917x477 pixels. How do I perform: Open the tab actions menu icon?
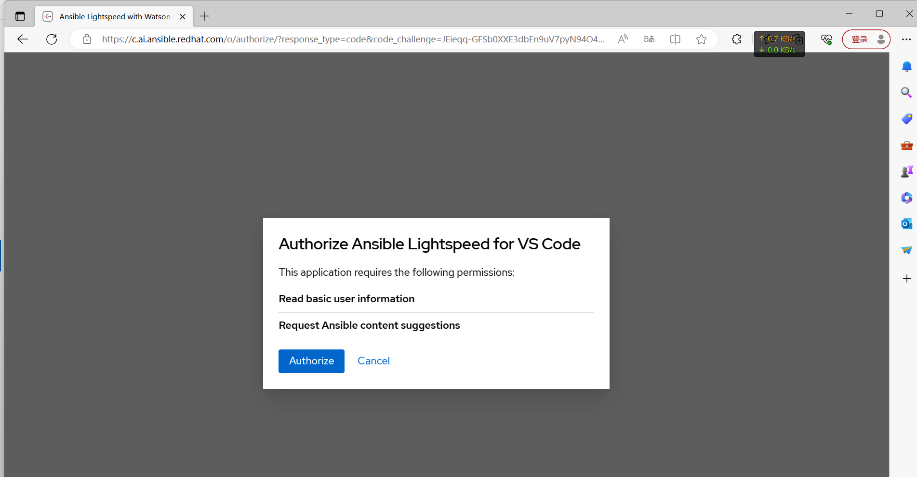(20, 16)
